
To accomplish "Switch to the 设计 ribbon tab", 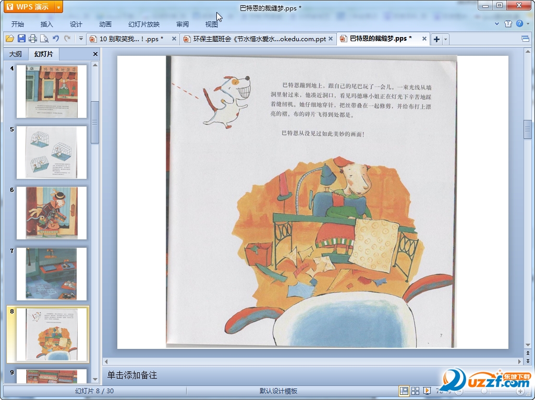I will tap(76, 24).
